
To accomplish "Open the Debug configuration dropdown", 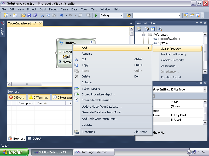I will pyautogui.click(x=121, y=15).
